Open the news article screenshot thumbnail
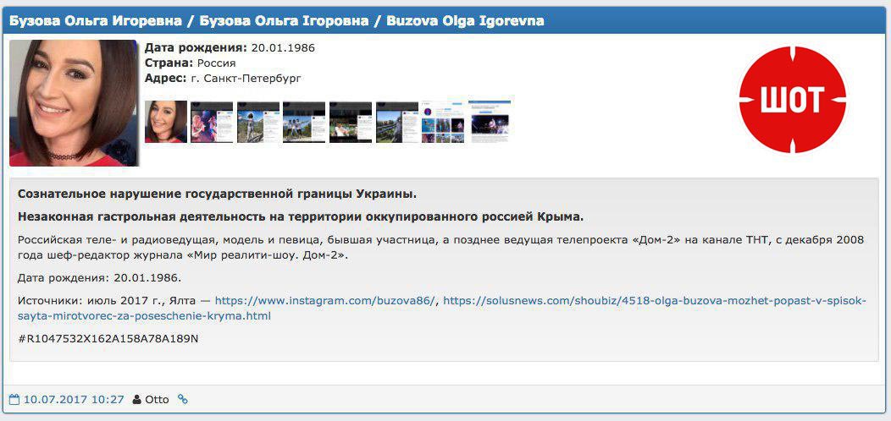The width and height of the screenshot is (891, 421). click(490, 120)
